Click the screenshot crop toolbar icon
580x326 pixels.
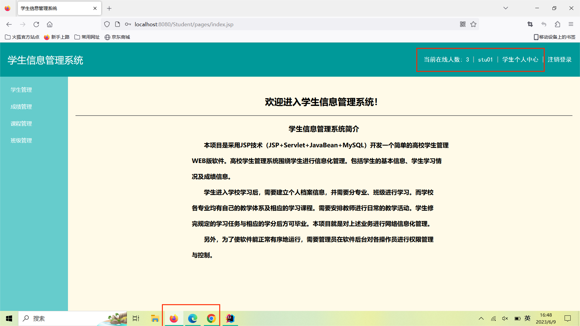(x=530, y=24)
